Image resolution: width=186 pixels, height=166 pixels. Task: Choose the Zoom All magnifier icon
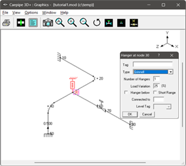[60, 23]
